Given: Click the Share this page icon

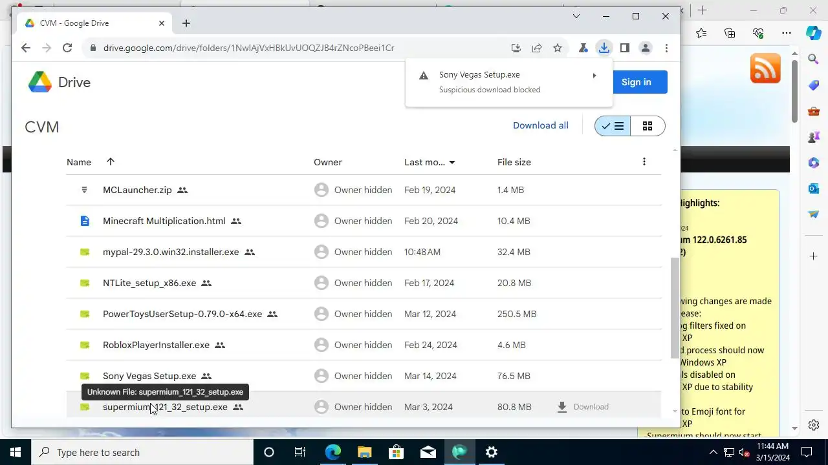Looking at the screenshot, I should coord(536,48).
